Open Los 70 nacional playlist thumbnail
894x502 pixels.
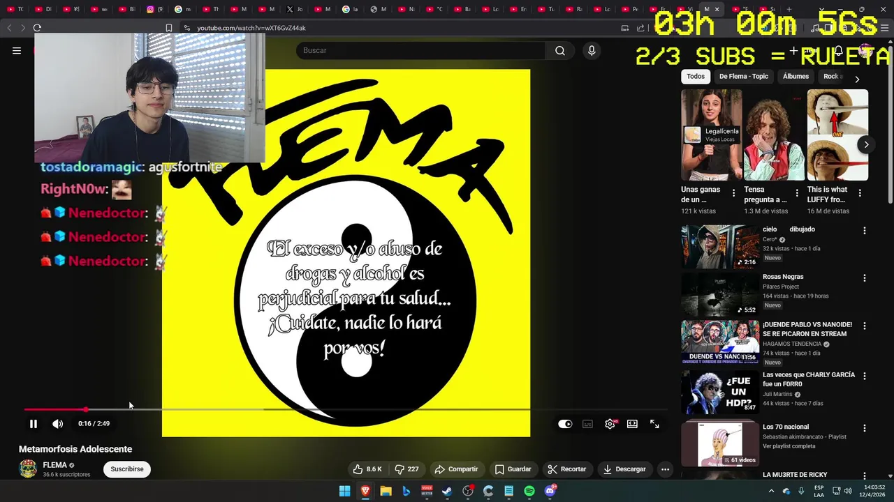(x=720, y=444)
